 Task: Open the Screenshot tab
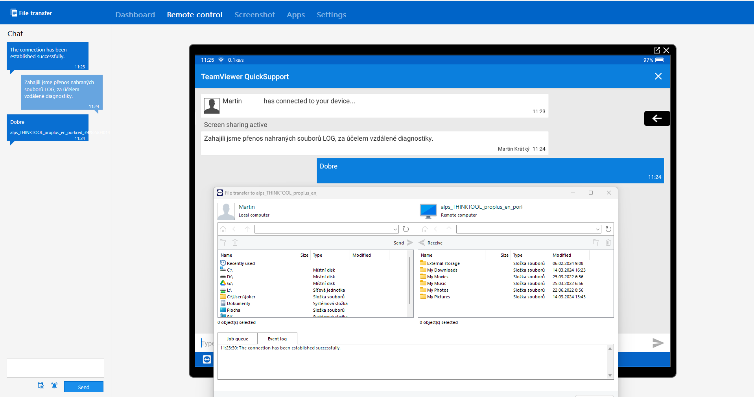(x=254, y=15)
